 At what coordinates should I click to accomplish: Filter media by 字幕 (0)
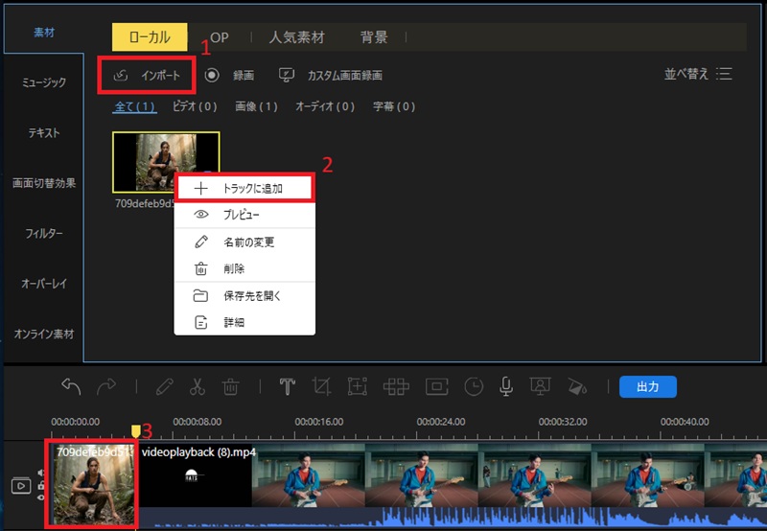pyautogui.click(x=394, y=106)
